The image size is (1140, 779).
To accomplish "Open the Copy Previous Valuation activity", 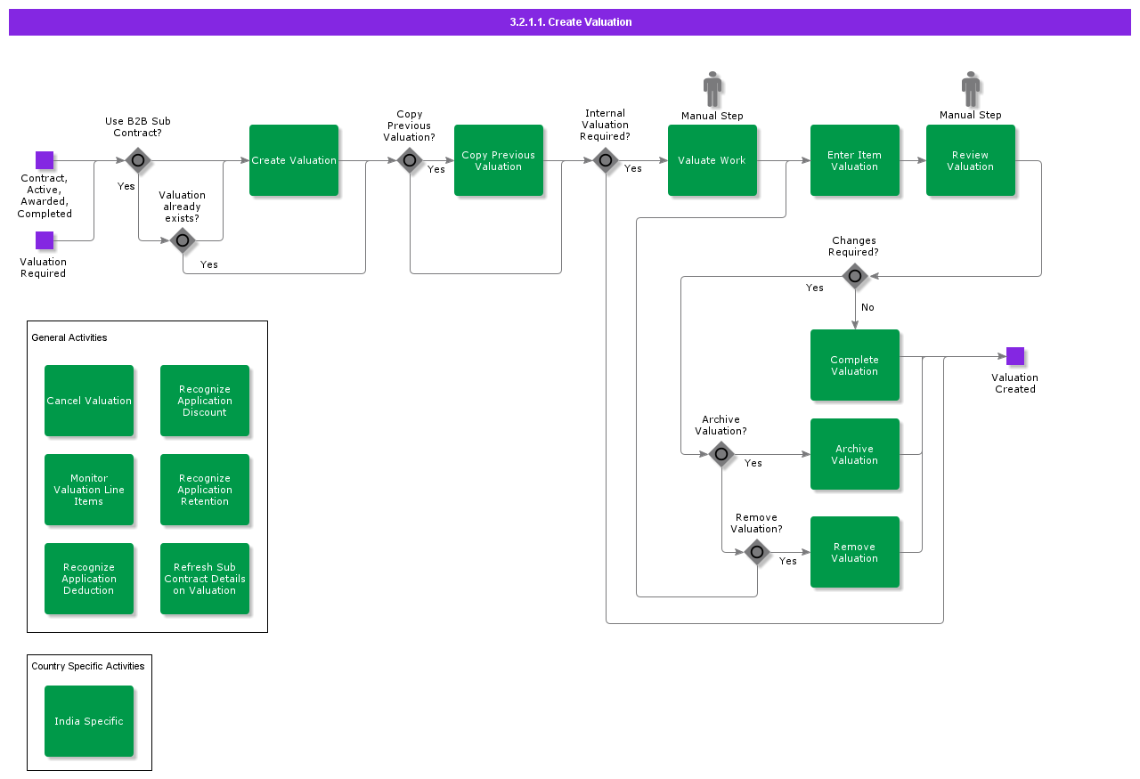I will (499, 160).
